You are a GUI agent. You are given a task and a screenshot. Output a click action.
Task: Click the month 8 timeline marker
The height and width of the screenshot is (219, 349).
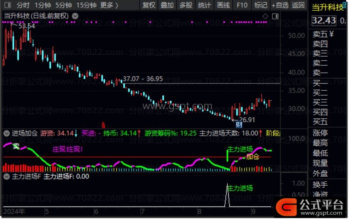199,212
